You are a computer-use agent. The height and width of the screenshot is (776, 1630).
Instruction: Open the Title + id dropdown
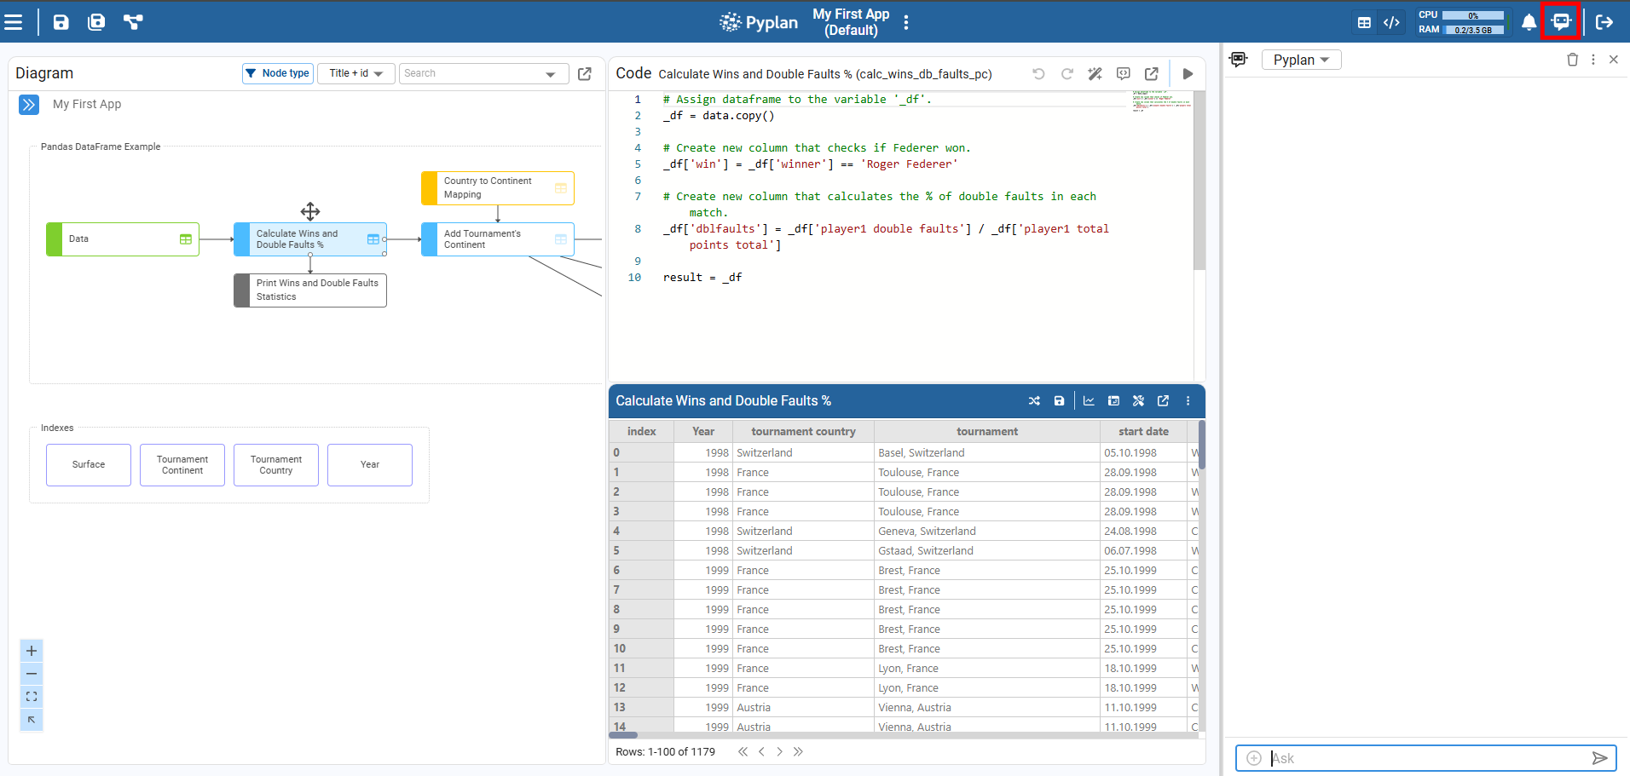click(x=356, y=73)
